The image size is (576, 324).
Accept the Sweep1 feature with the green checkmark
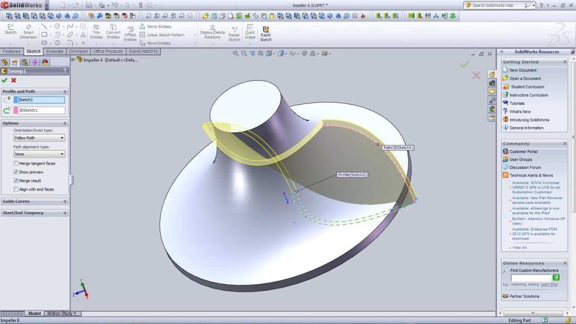coord(4,80)
